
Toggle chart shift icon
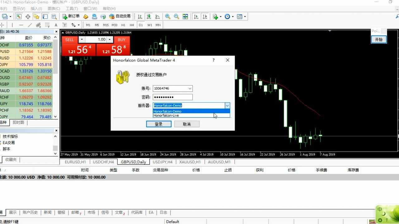click(205, 16)
